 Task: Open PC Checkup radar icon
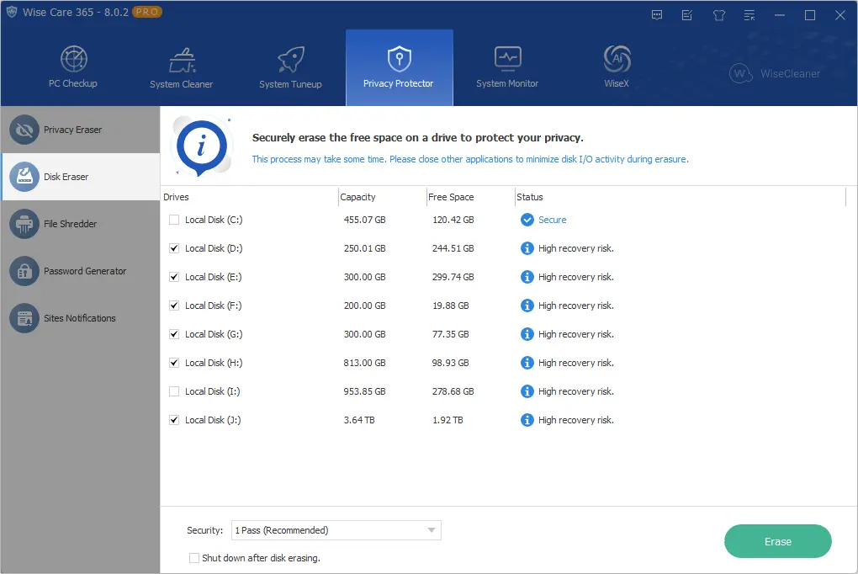(73, 59)
